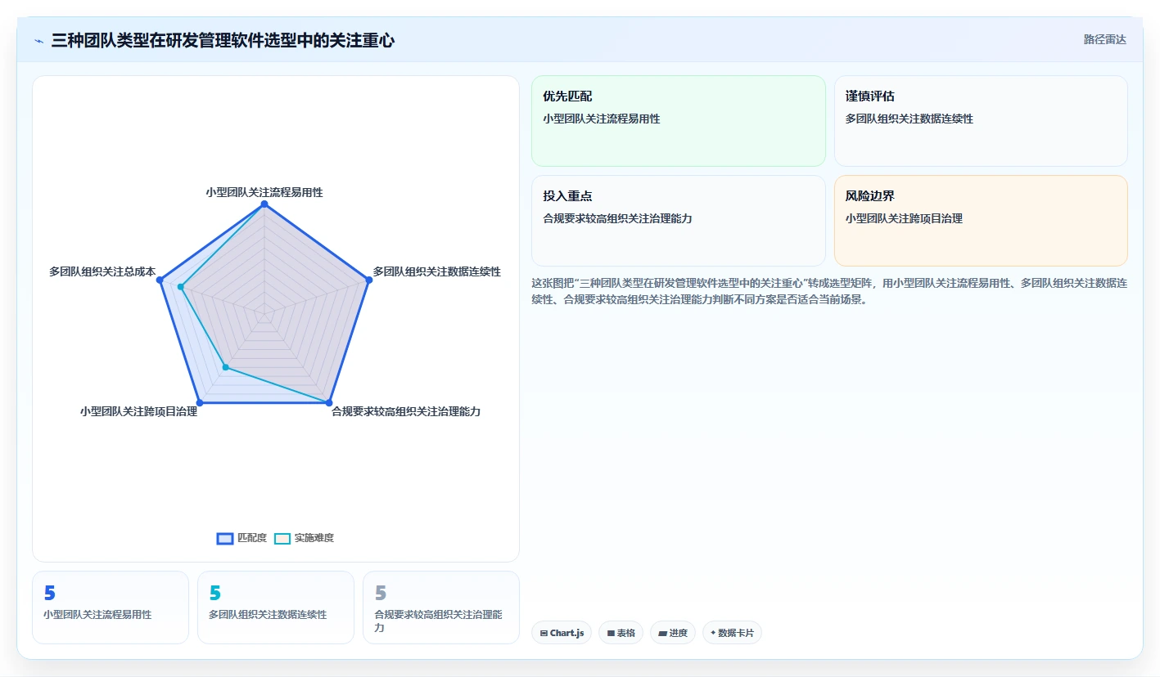Click the 实施难度 legend label text
This screenshot has height=677, width=1160.
click(x=314, y=538)
